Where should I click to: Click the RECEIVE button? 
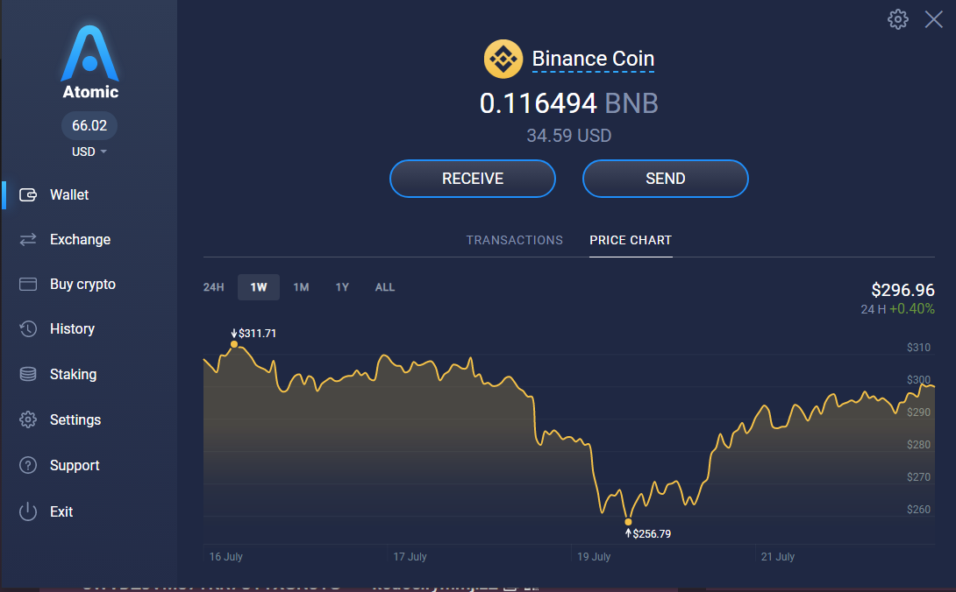[473, 179]
